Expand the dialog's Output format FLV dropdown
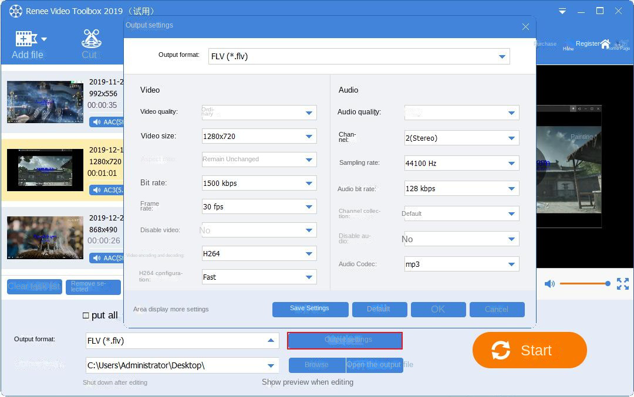 (x=502, y=56)
